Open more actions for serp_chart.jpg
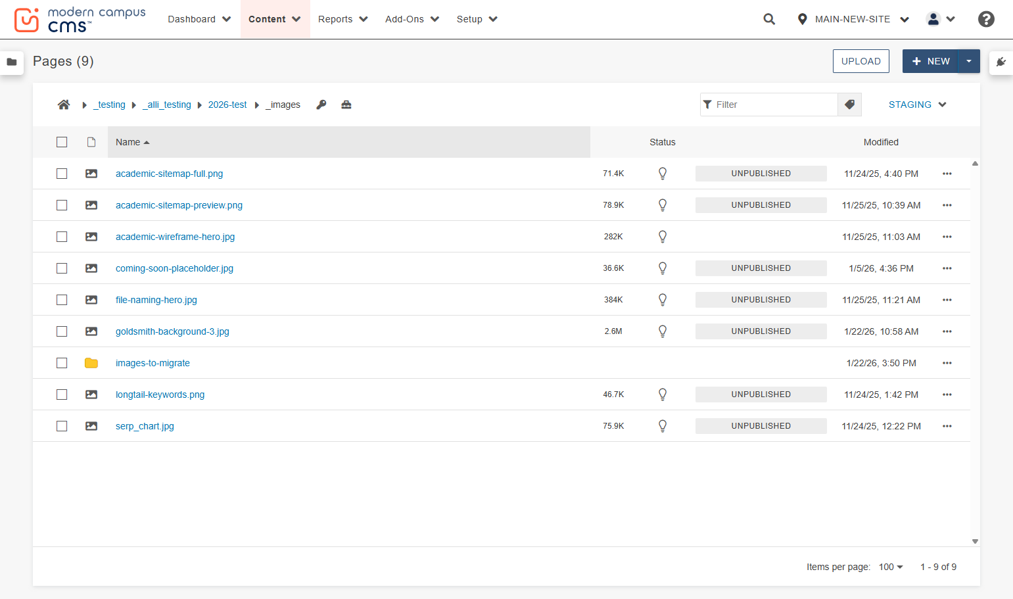This screenshot has width=1013, height=599. (947, 426)
